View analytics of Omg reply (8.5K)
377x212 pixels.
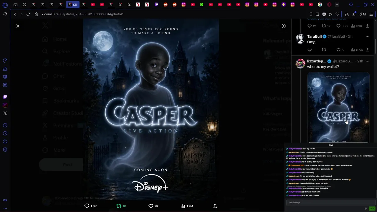point(357,50)
